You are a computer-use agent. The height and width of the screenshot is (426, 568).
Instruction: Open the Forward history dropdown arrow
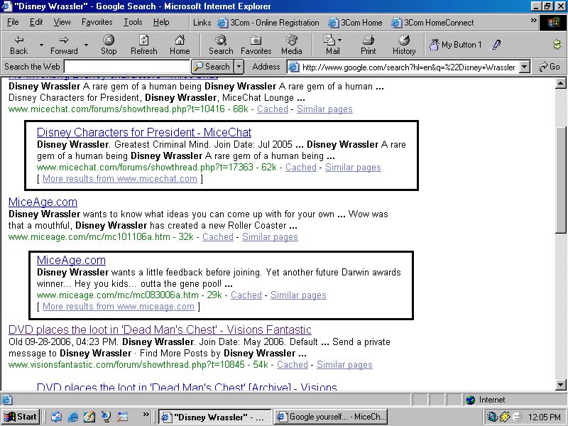point(86,45)
